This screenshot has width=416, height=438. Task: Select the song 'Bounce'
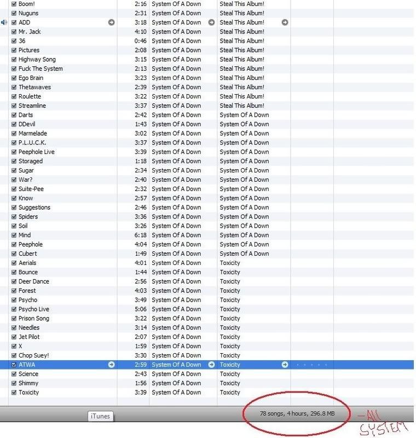point(28,272)
